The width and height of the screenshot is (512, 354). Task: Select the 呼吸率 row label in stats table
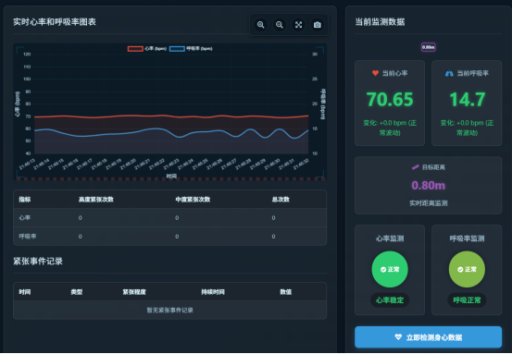tap(28, 237)
